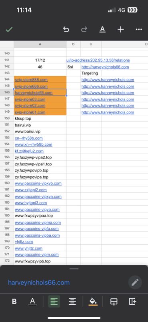
Task: Expand the bottom panel drag handle
Action: point(74,268)
